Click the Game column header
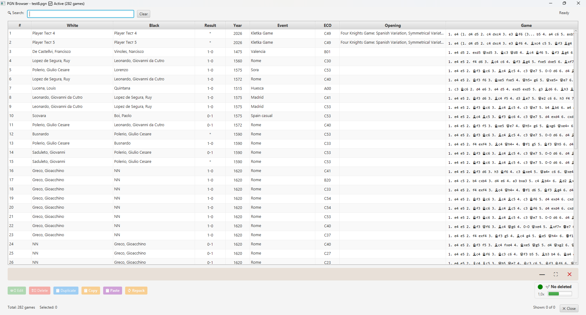The height and width of the screenshot is (315, 586). 526,25
